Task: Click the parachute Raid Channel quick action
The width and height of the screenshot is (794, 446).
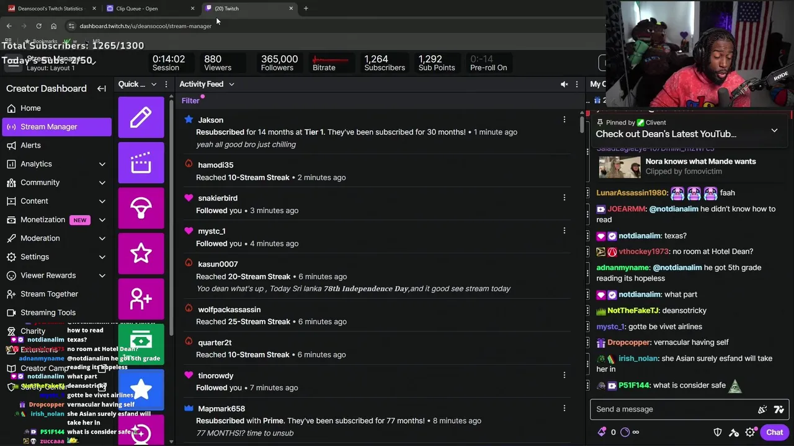Action: (x=141, y=208)
